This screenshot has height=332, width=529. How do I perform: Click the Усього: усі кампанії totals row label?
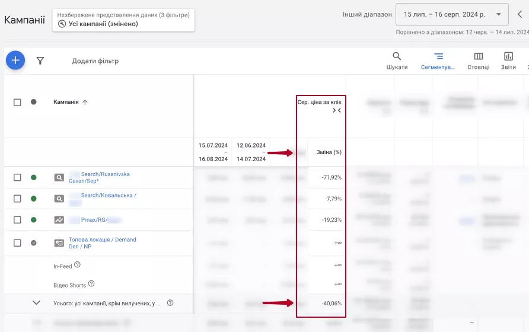[107, 304]
